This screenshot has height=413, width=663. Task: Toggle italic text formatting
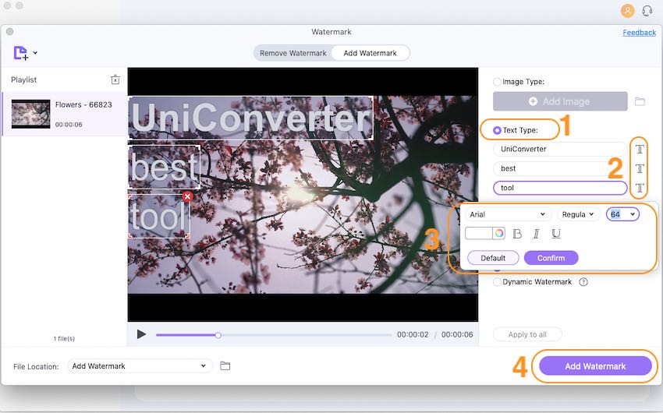[x=536, y=234]
